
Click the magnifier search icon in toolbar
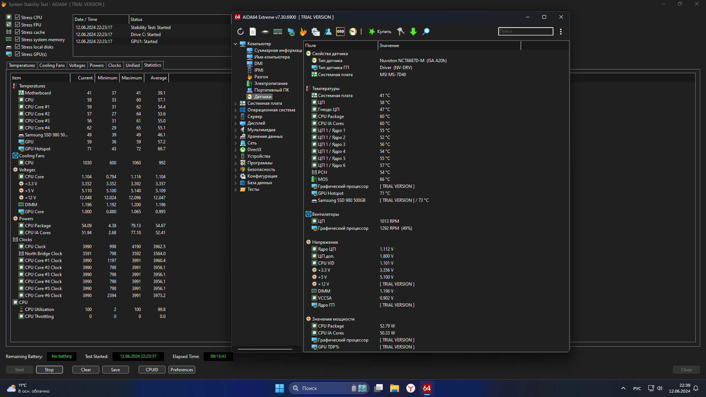click(x=426, y=32)
